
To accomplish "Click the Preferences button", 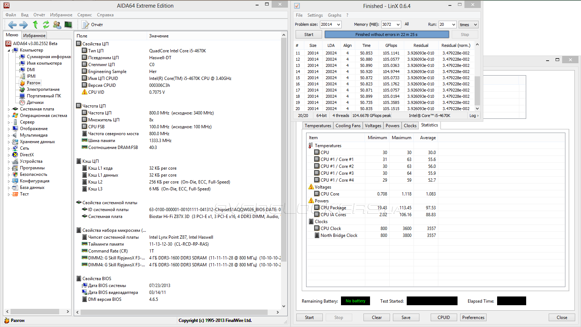I will click(473, 318).
